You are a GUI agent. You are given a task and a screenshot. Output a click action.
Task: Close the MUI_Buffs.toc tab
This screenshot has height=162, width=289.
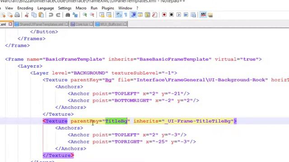tap(125, 24)
